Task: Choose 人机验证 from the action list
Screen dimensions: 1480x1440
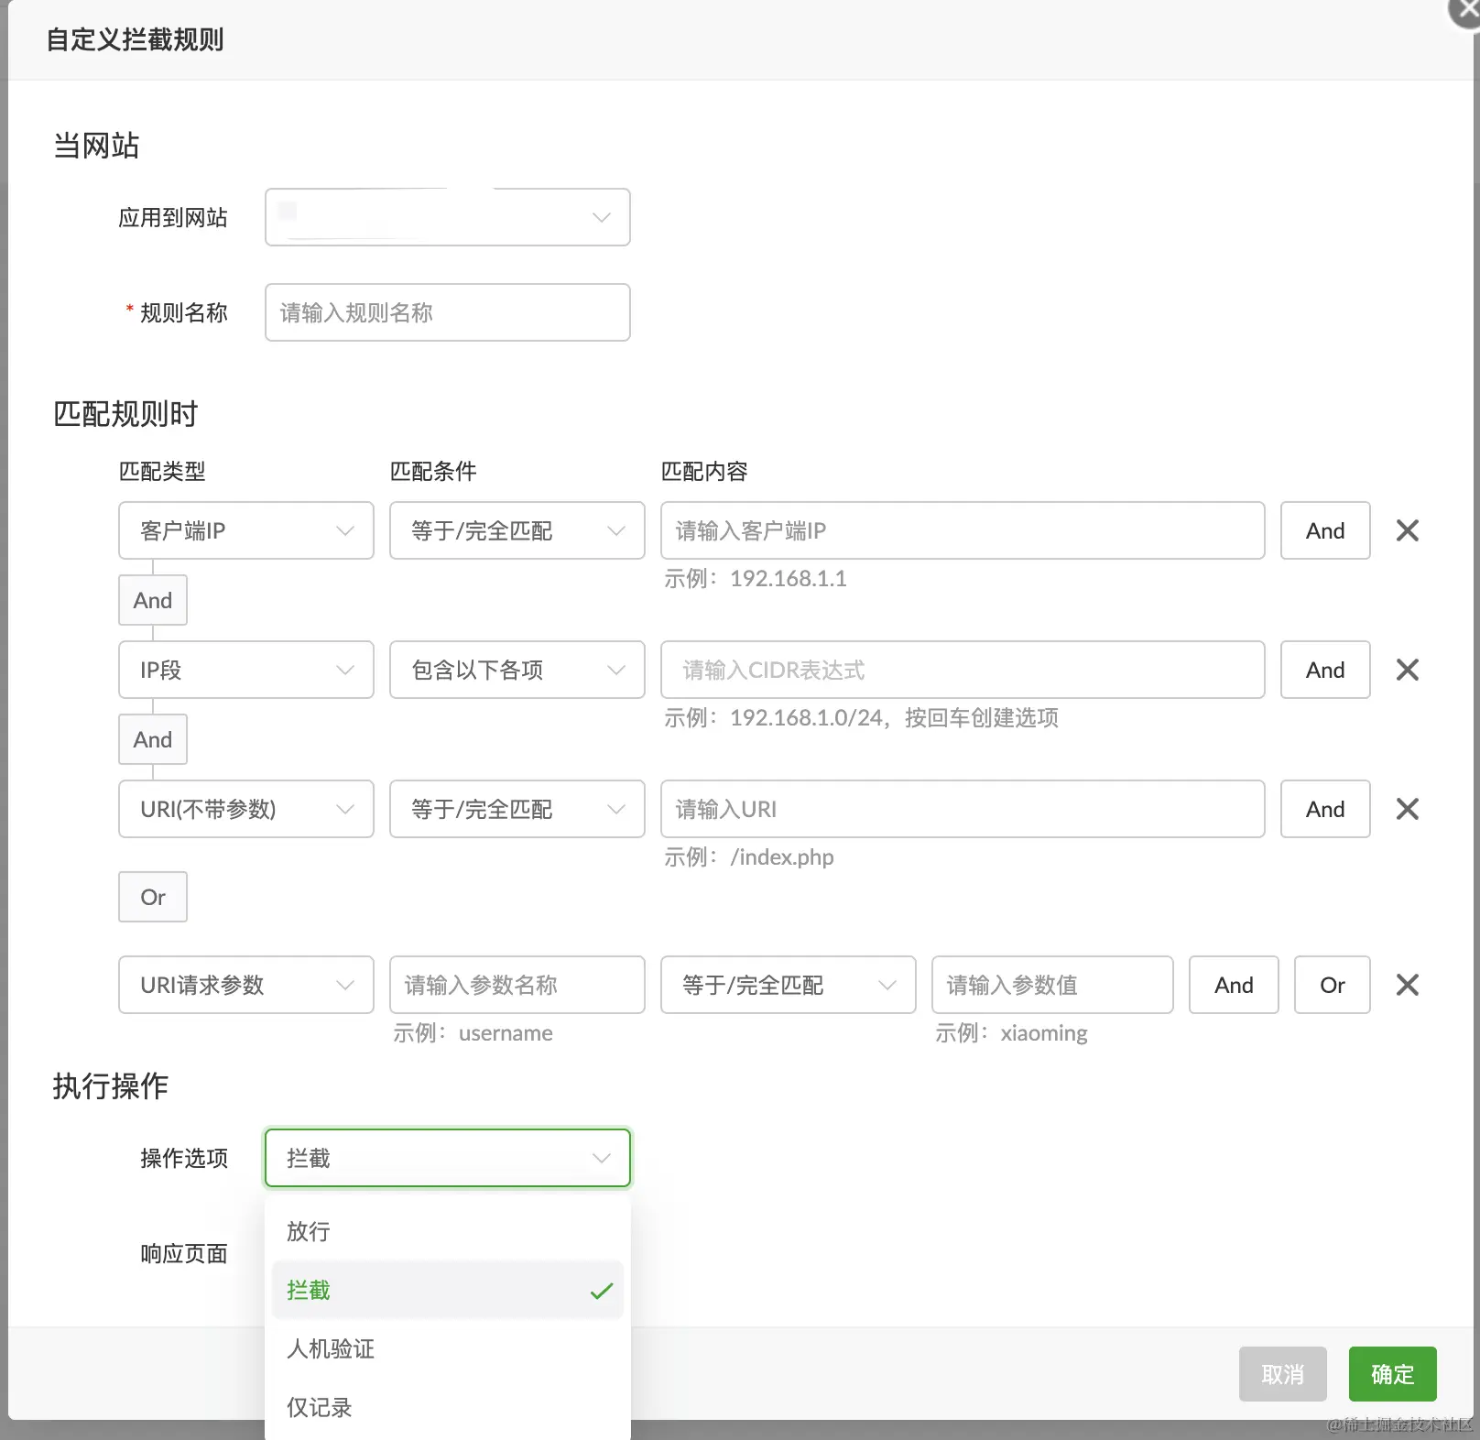Action: [448, 1348]
